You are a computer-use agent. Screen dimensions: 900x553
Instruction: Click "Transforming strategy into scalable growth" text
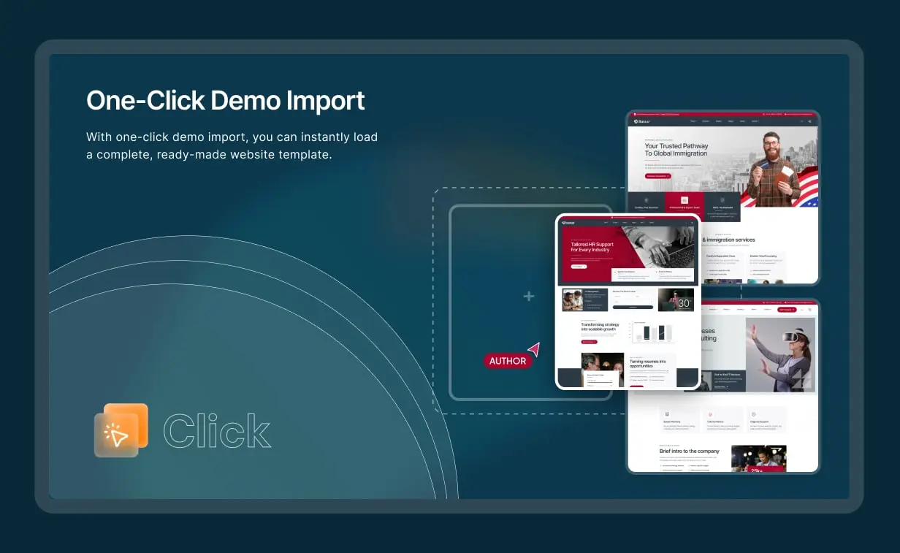(600, 327)
